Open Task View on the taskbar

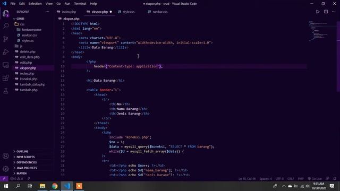[x=30, y=186]
